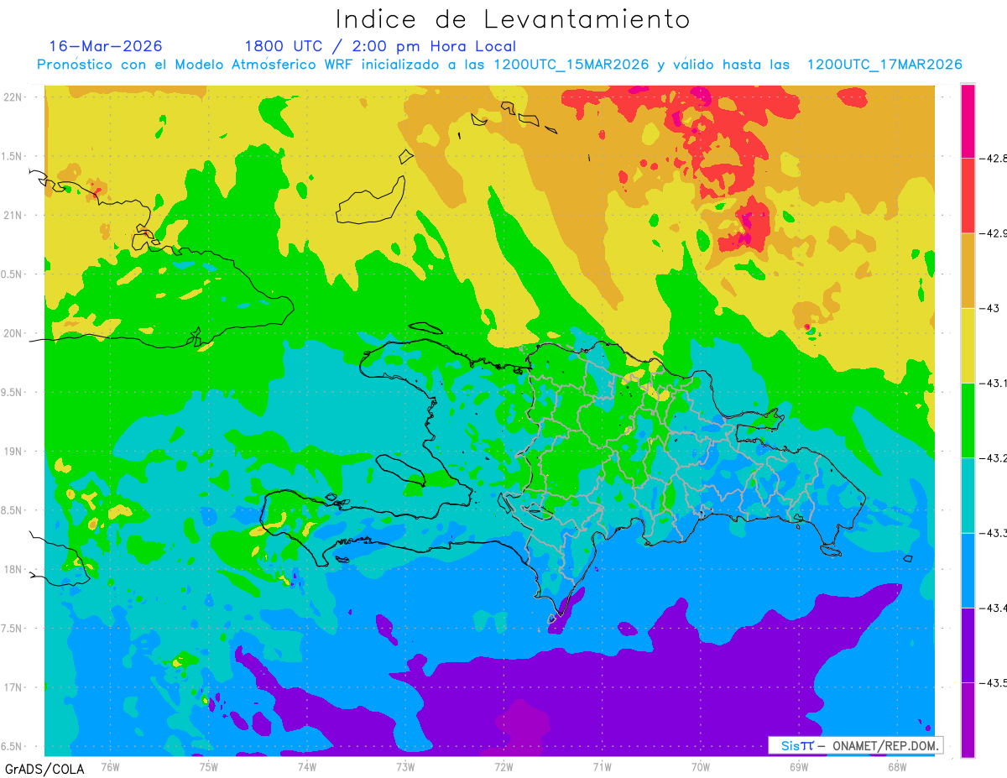Click the '17N' latitude label
Viewport: 1007px width, 778px height.
tap(14, 688)
